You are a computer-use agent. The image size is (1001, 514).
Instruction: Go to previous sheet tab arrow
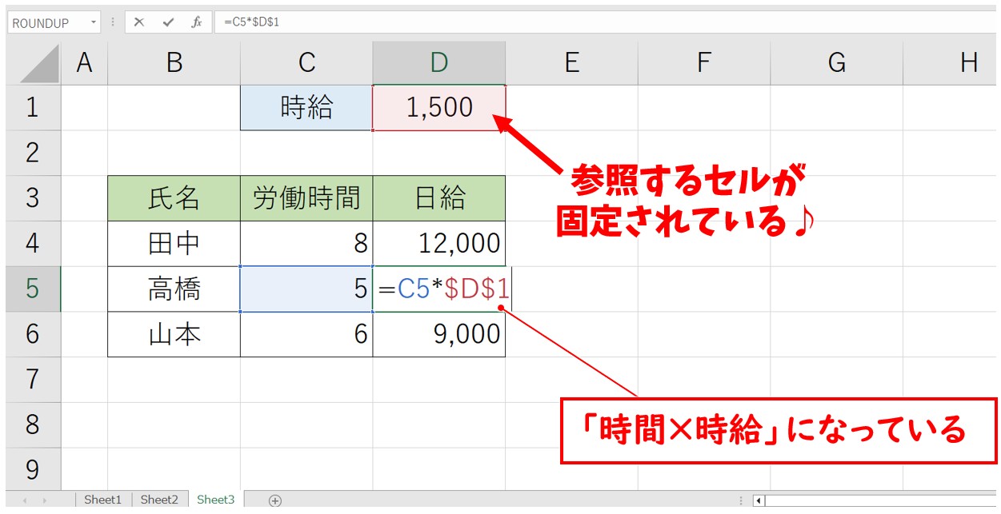click(x=24, y=500)
